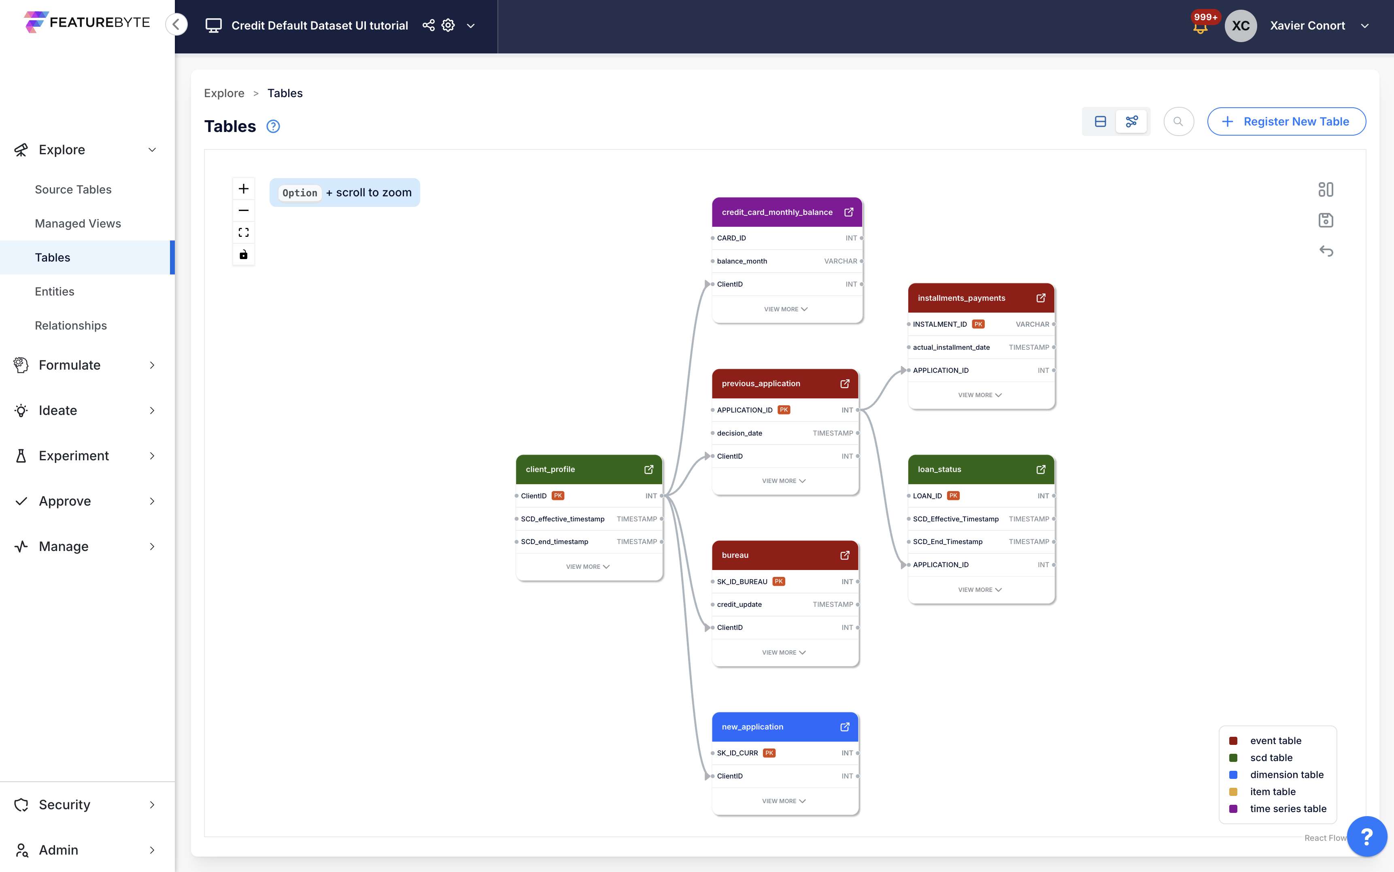Click the undo layout arrow icon

click(1326, 251)
